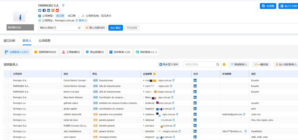Click the 一键优选 button
Screen dimensions: 298x140
[261, 65]
